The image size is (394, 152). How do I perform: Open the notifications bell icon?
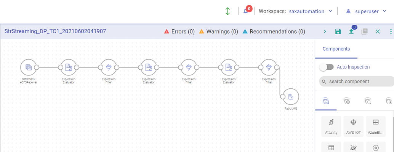[x=246, y=11]
